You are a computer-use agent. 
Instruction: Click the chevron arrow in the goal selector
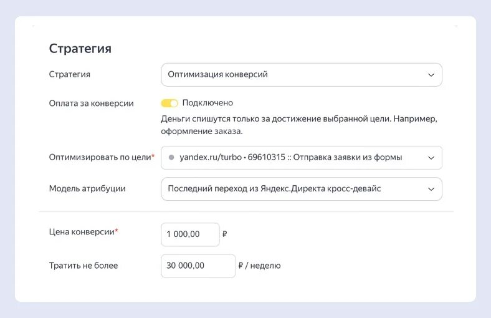431,158
